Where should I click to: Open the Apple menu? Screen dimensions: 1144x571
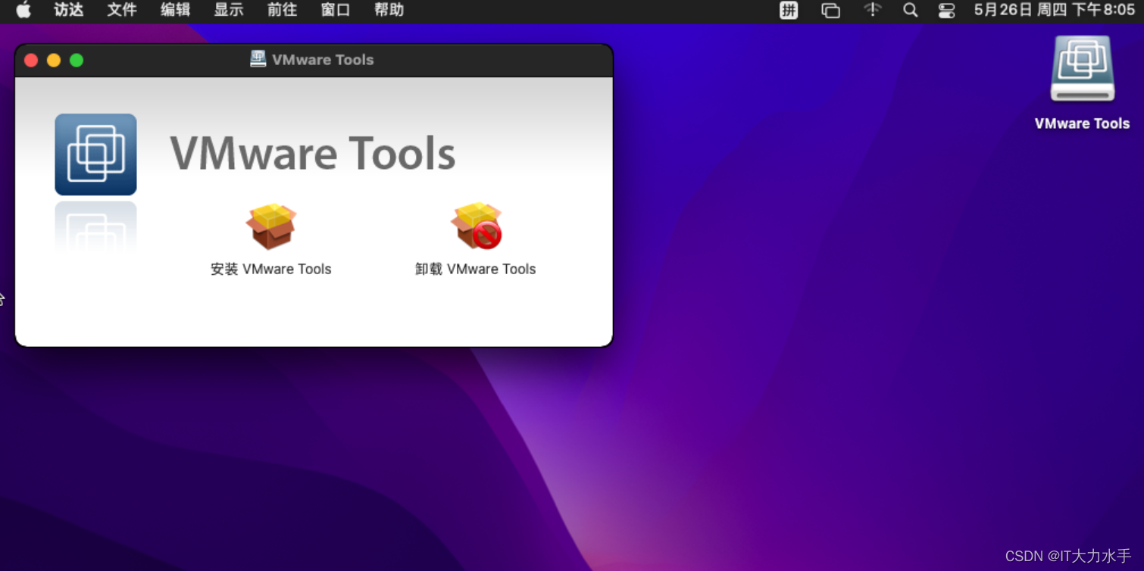point(22,11)
